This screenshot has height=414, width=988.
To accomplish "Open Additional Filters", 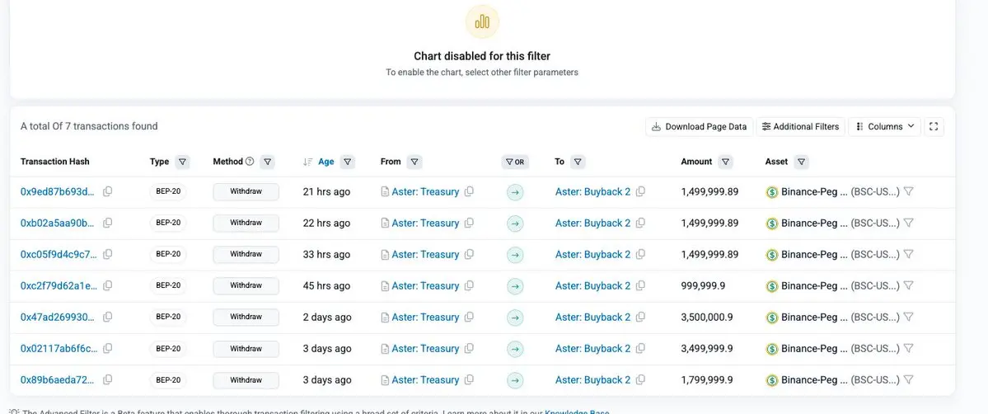I will 800,127.
